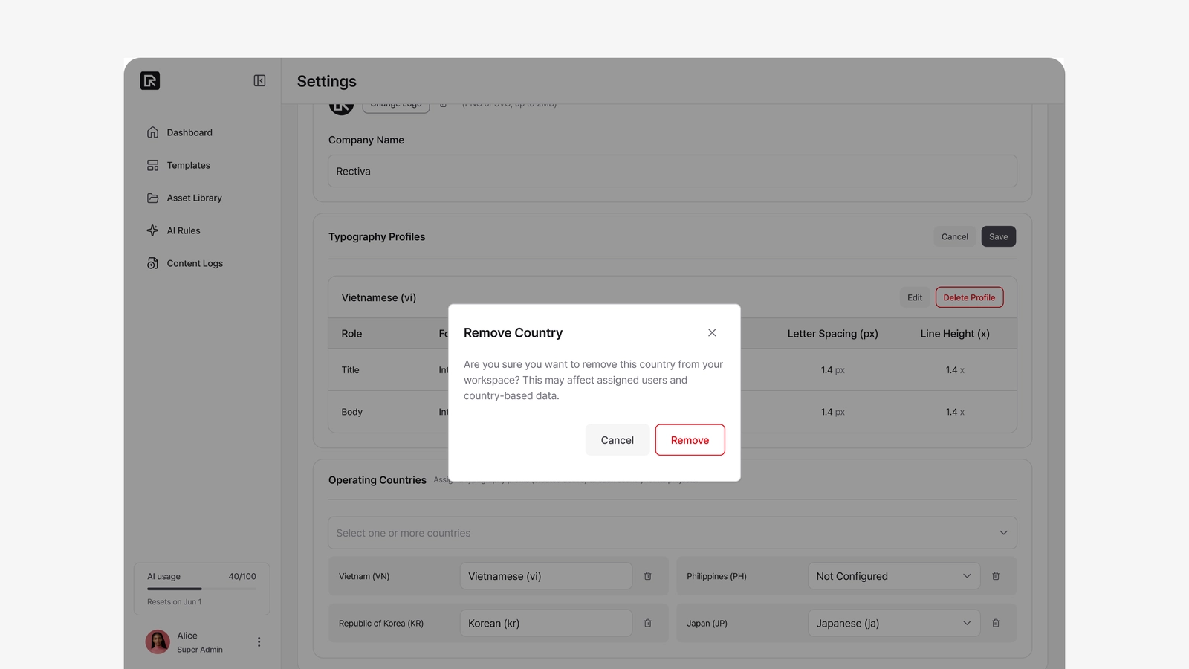
Task: Click the AI usage progress bar
Action: click(201, 589)
